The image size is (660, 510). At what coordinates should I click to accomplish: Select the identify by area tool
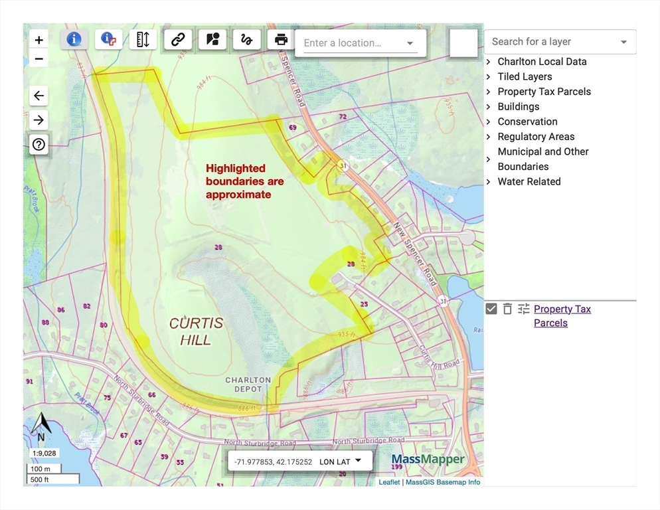pos(108,39)
